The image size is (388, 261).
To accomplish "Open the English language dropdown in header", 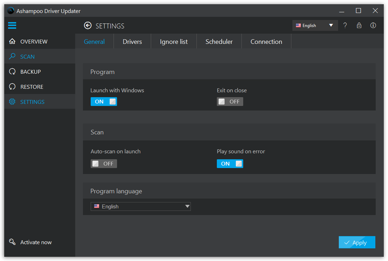I will point(315,25).
